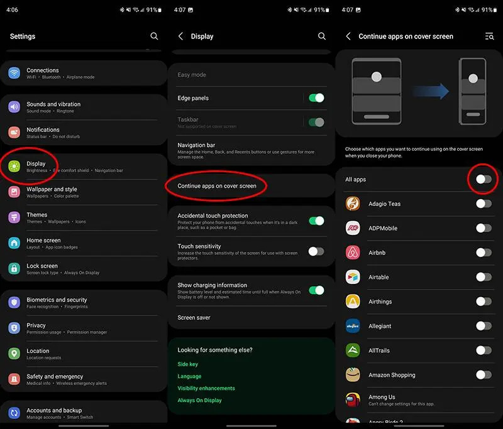Tap the Notifications icon
Viewport: 503px width, 429px height.
click(x=14, y=133)
